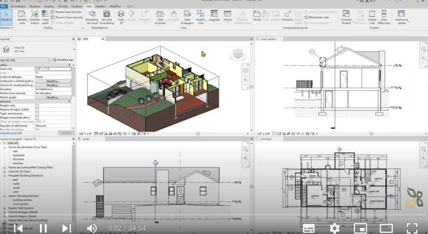Screen dimensions: 428x234
Task: Toggle video subtitles
Action: click(x=309, y=228)
